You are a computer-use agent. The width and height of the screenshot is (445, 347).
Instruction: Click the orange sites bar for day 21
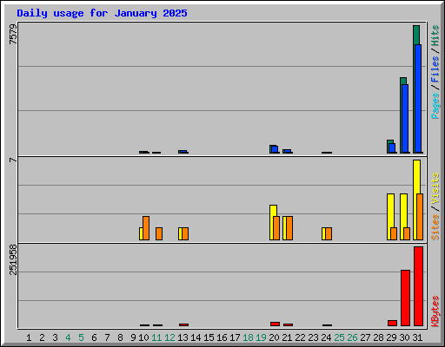tap(289, 228)
